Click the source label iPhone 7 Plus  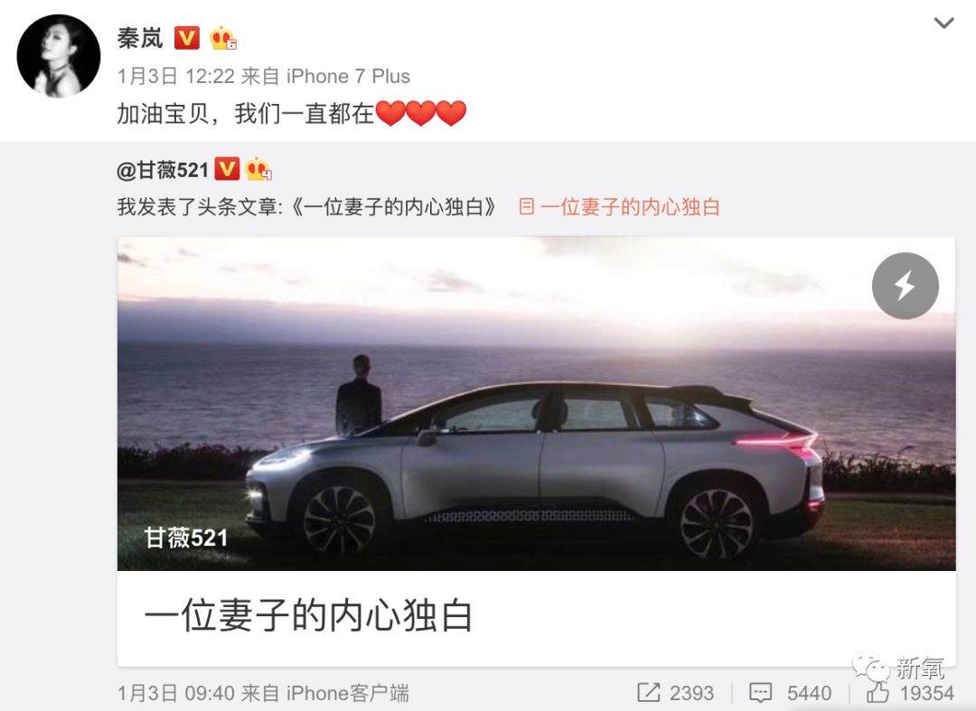[348, 77]
